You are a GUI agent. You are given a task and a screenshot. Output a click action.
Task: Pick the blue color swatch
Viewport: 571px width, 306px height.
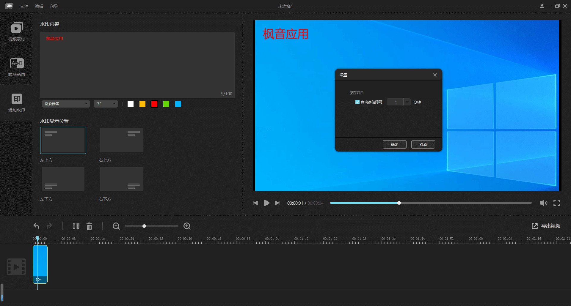(x=178, y=104)
